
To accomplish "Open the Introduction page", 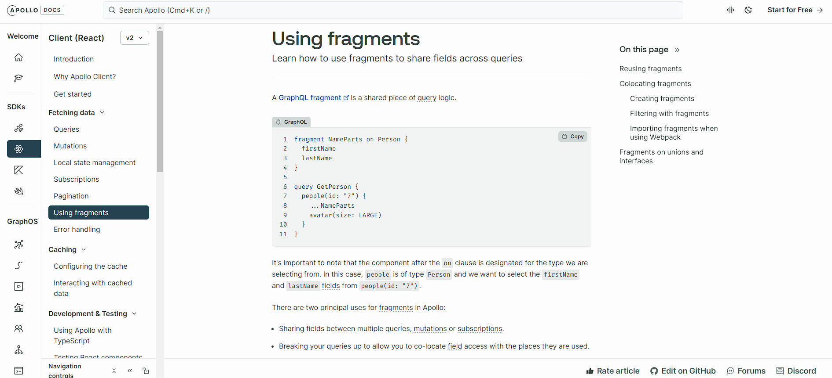I will [x=74, y=59].
